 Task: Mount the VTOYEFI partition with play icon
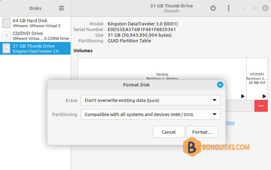pyautogui.click(x=264, y=96)
